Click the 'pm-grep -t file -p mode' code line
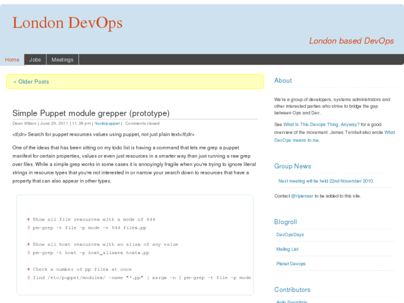The image size is (404, 303). (x=87, y=228)
